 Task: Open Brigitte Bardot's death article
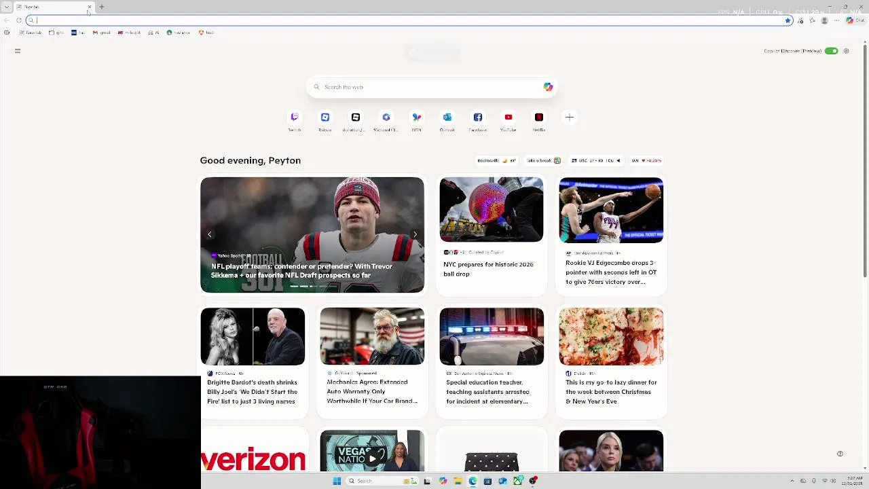point(252,392)
